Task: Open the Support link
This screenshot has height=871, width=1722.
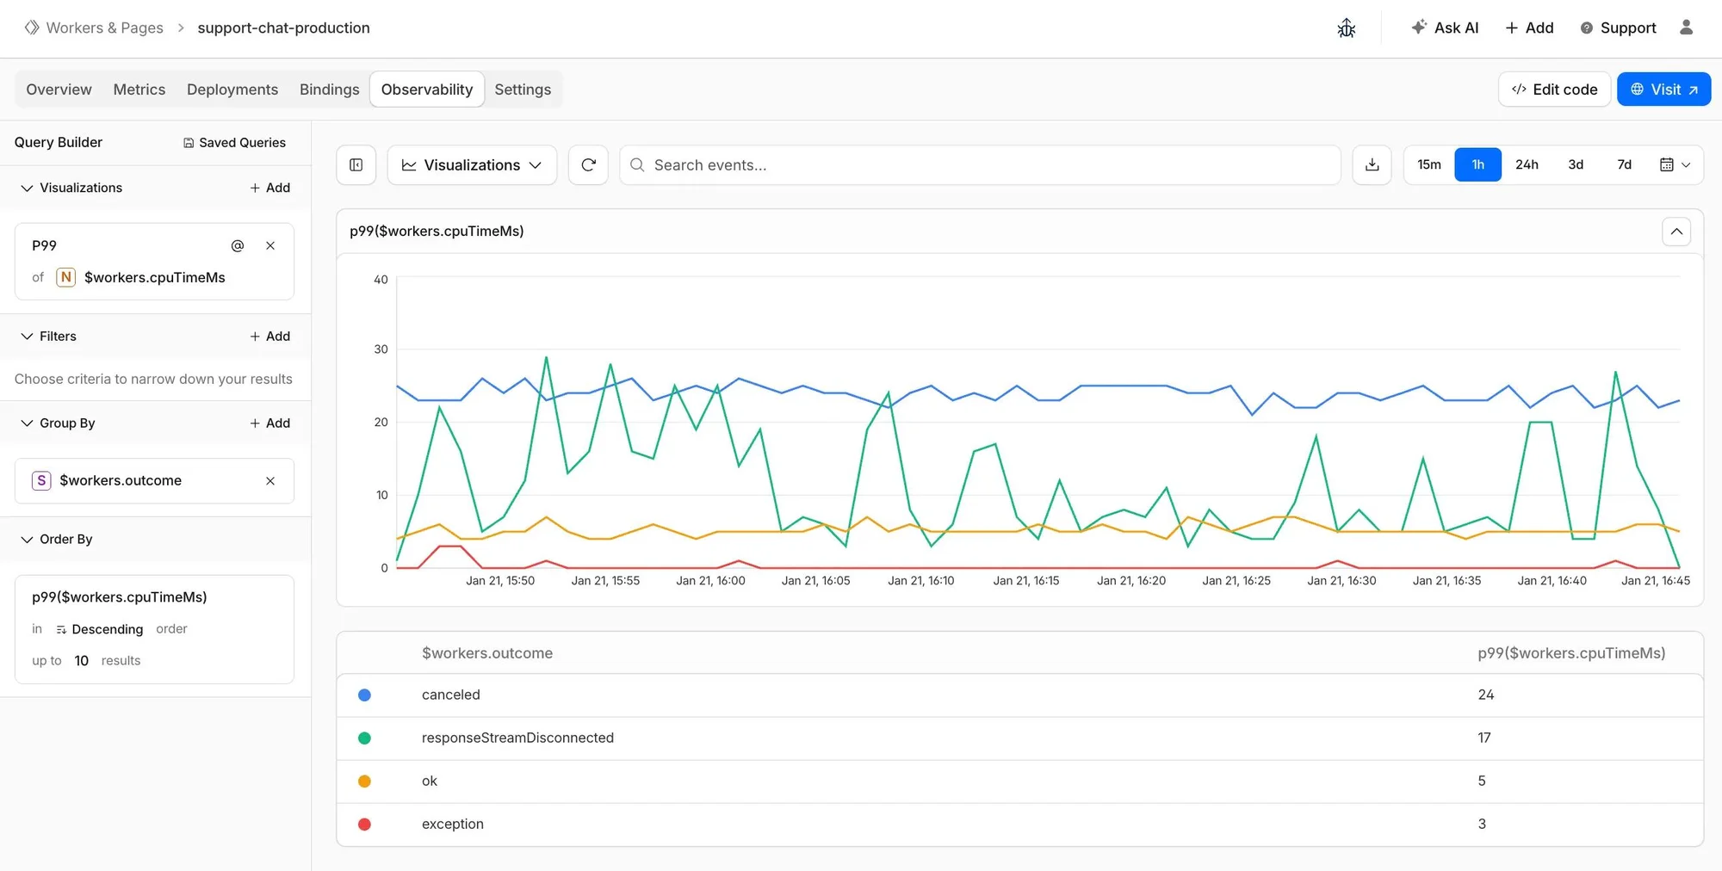Action: [x=1618, y=28]
